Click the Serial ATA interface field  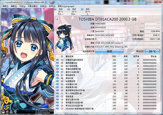coord(109,31)
